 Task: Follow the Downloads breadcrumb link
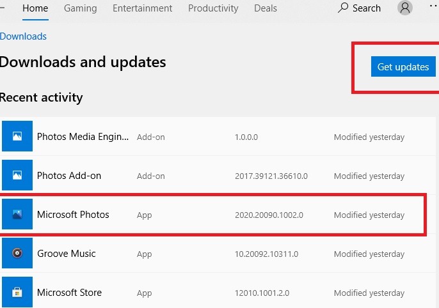point(23,36)
